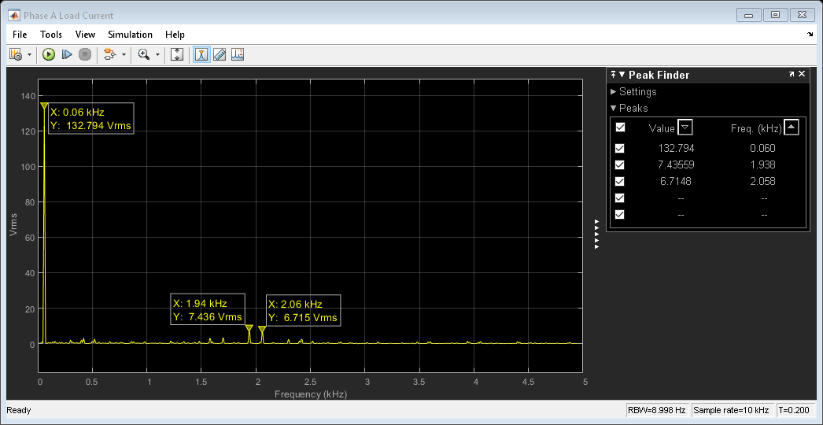Click the 7.43559 value cell
Image resolution: width=823 pixels, height=425 pixels.
676,165
